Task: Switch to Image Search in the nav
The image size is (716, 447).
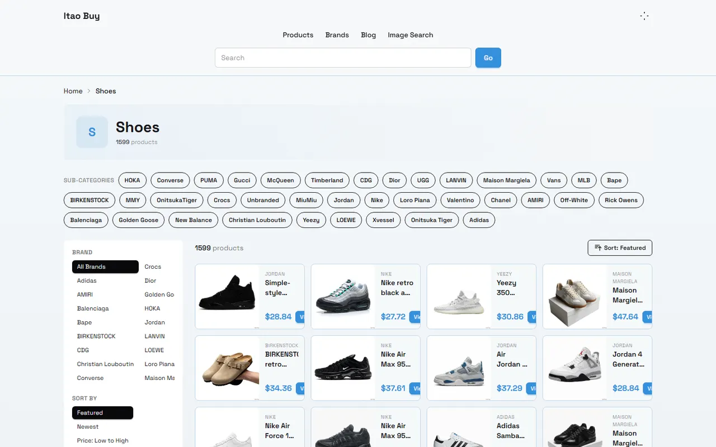Action: [411, 35]
